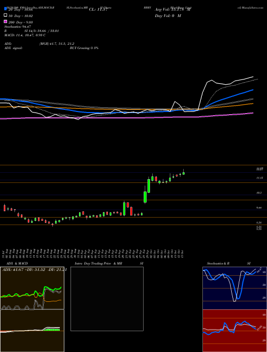Click the 11.13 price axis label

260,178
